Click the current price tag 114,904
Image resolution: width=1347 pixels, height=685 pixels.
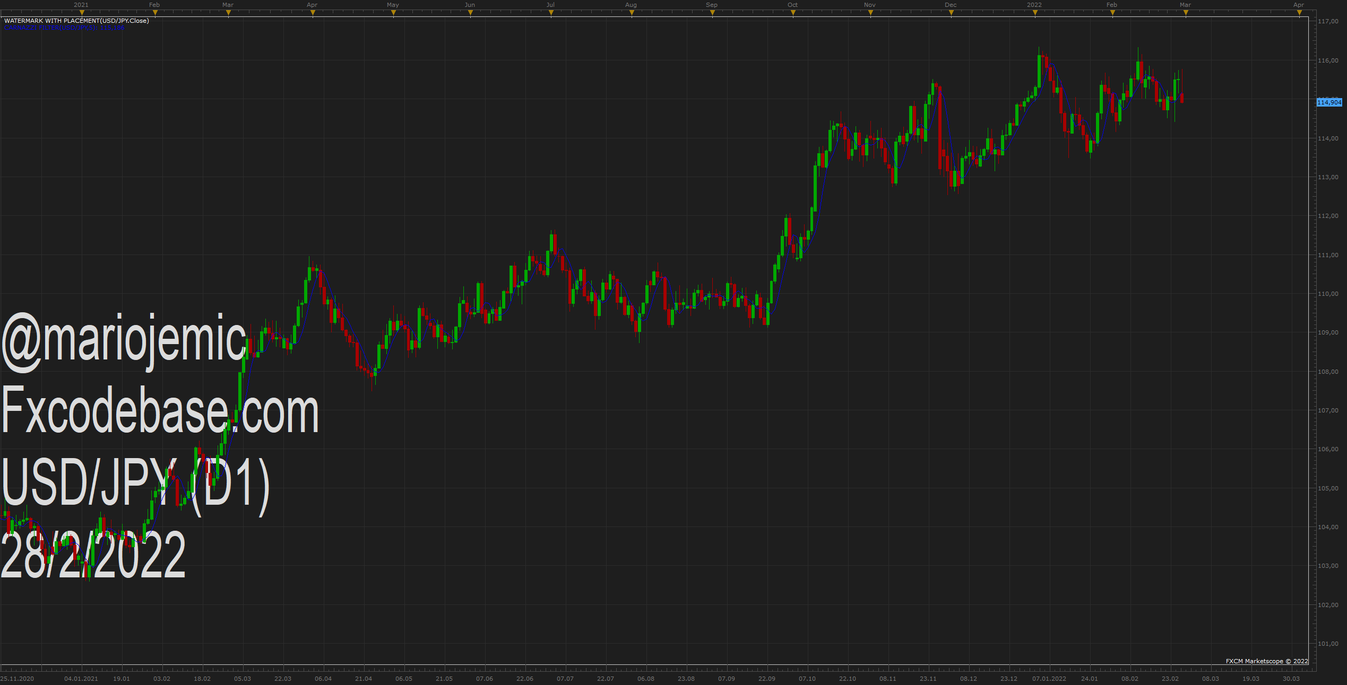(1329, 102)
